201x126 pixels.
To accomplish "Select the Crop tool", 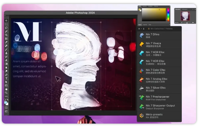I will (6, 35).
